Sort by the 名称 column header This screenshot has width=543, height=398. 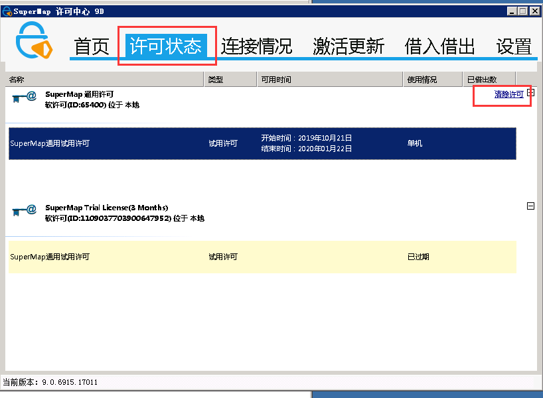(x=105, y=80)
